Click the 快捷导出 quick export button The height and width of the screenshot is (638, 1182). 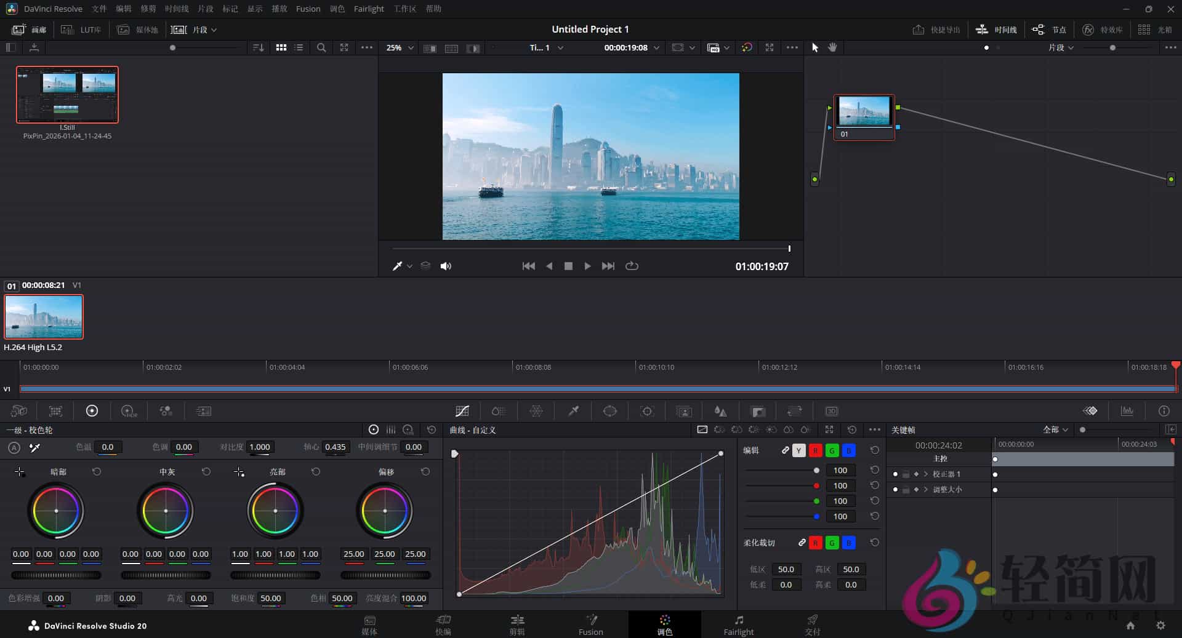[x=936, y=29]
